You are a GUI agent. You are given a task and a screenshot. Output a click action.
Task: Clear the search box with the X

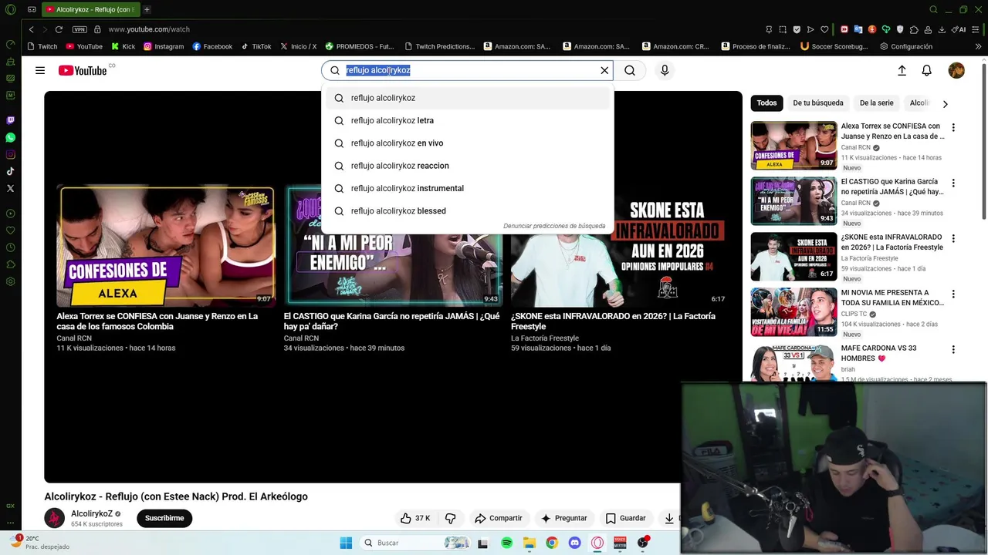click(x=604, y=70)
